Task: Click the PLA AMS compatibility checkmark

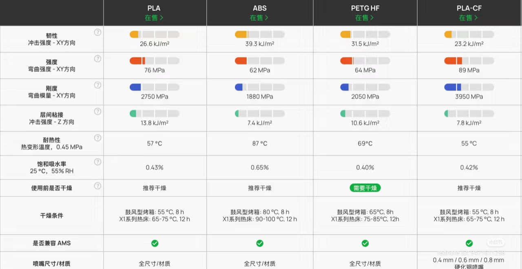Action: [155, 243]
